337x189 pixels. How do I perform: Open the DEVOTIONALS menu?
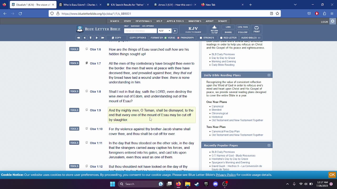pyautogui.click(x=143, y=21)
